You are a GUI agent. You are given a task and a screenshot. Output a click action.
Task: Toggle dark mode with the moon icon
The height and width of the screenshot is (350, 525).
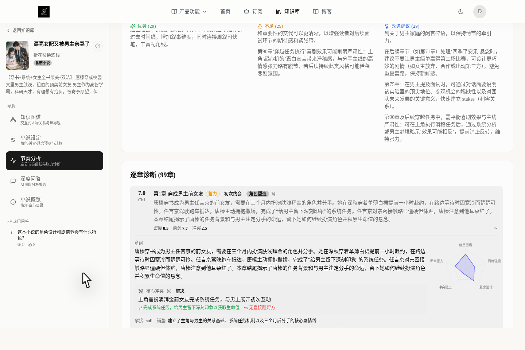point(460,11)
